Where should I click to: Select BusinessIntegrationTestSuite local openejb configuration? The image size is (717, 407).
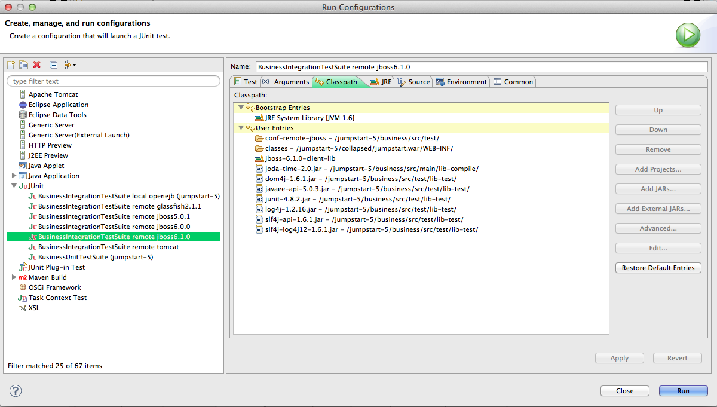click(x=129, y=196)
